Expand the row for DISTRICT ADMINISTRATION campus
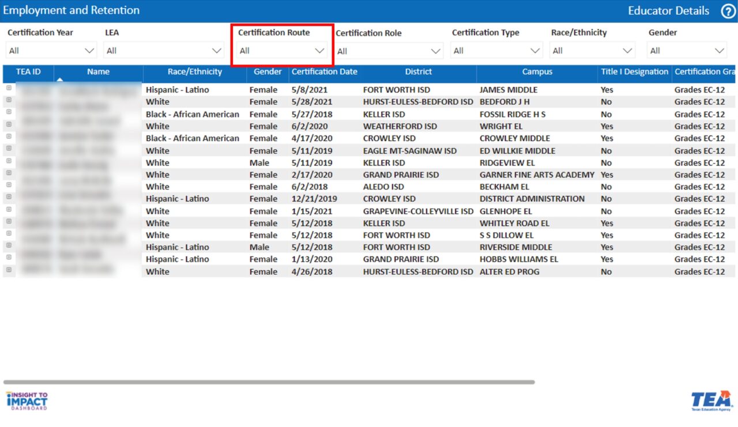This screenshot has height=427, width=738. coord(9,197)
